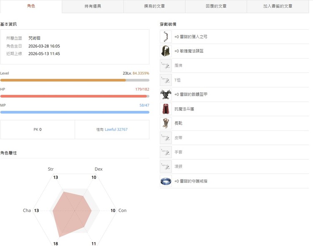Click the blue MP bar
This screenshot has height=246, width=313.
pyautogui.click(x=75, y=112)
